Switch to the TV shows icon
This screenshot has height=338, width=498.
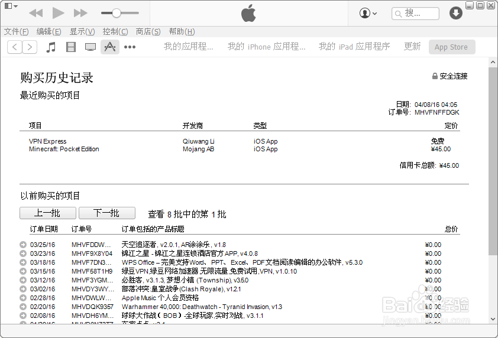90,47
